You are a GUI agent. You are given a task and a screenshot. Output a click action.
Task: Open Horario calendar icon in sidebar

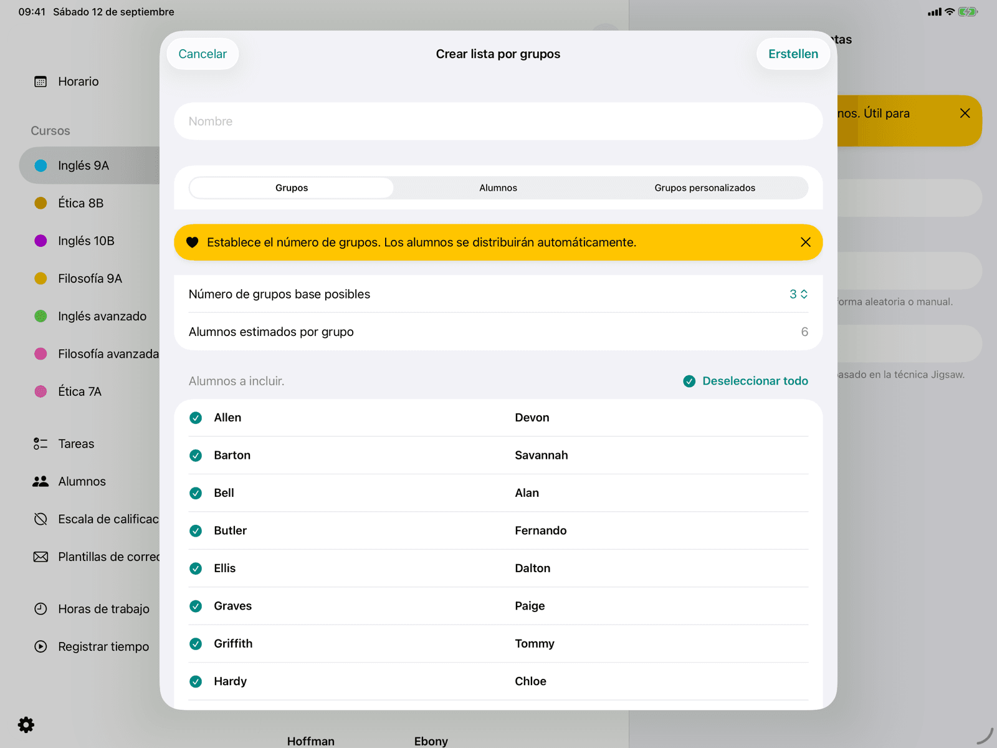click(x=41, y=82)
